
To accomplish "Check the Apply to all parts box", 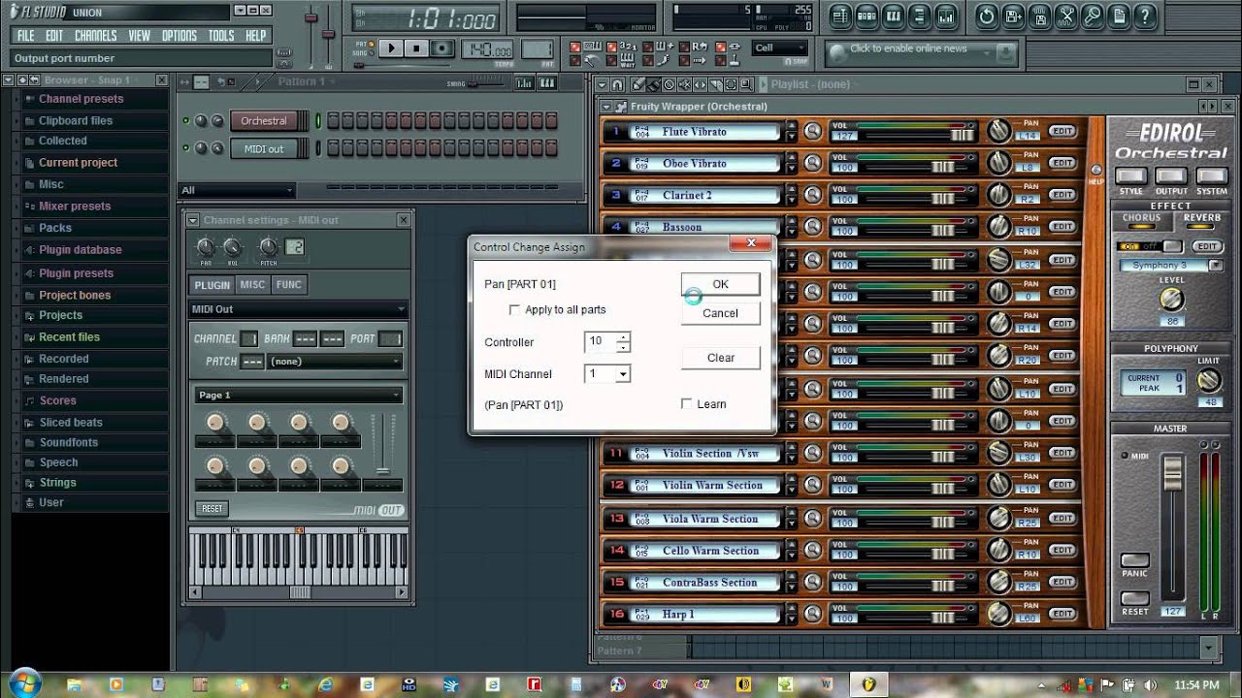I will click(514, 310).
